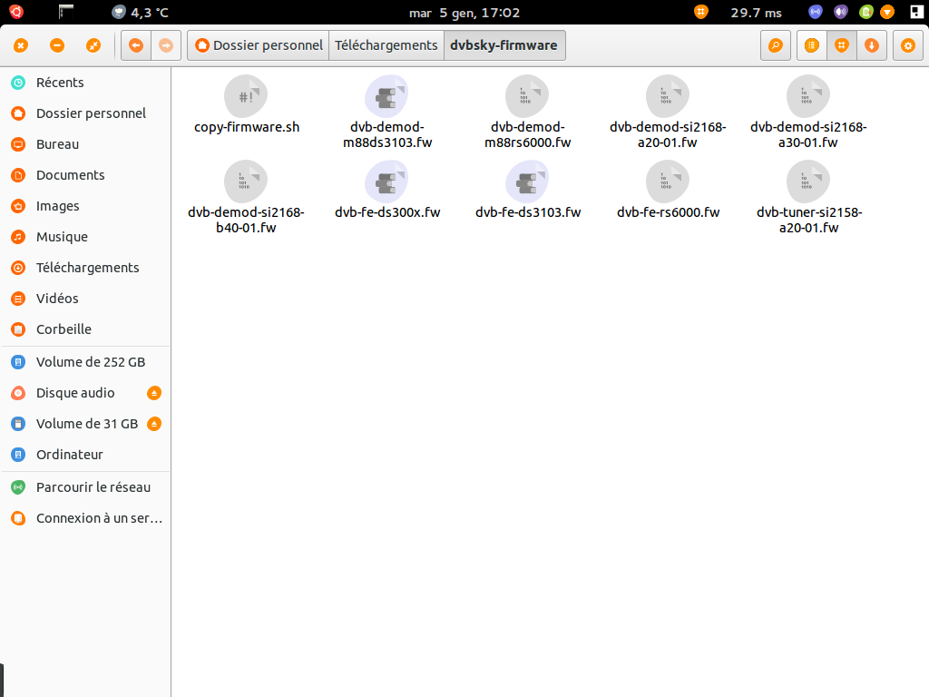Select copy-firmware.sh script file icon
Image resolution: width=929 pixels, height=697 pixels.
point(246,96)
